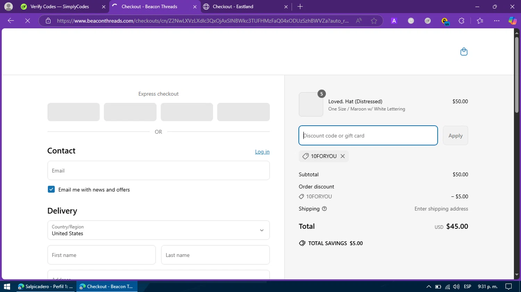Viewport: 521px width, 292px height.
Task: Expand the Country/Region dropdown
Action: [158, 230]
